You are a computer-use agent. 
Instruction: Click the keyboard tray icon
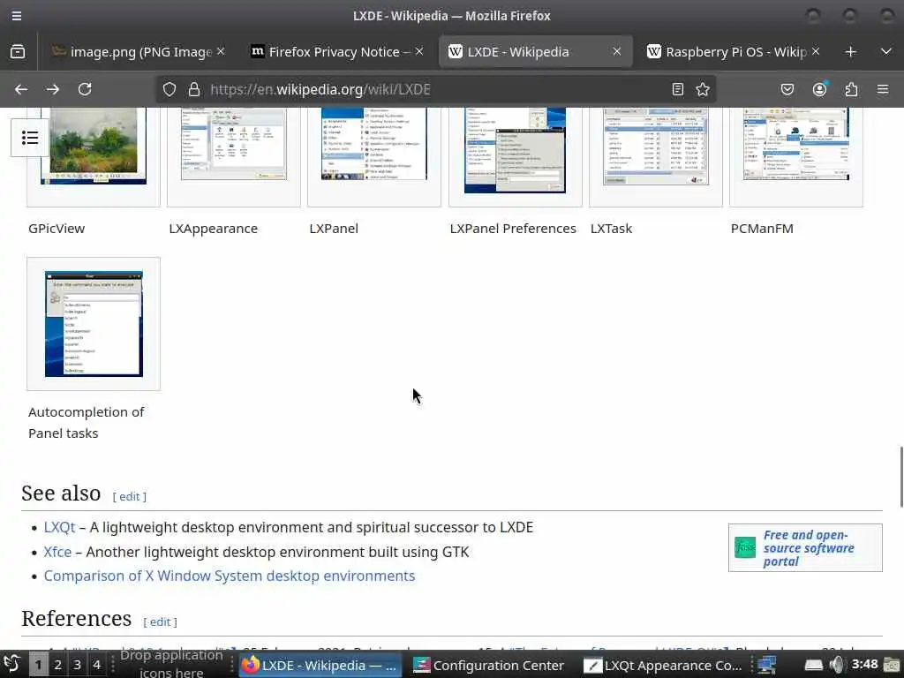pos(813,665)
